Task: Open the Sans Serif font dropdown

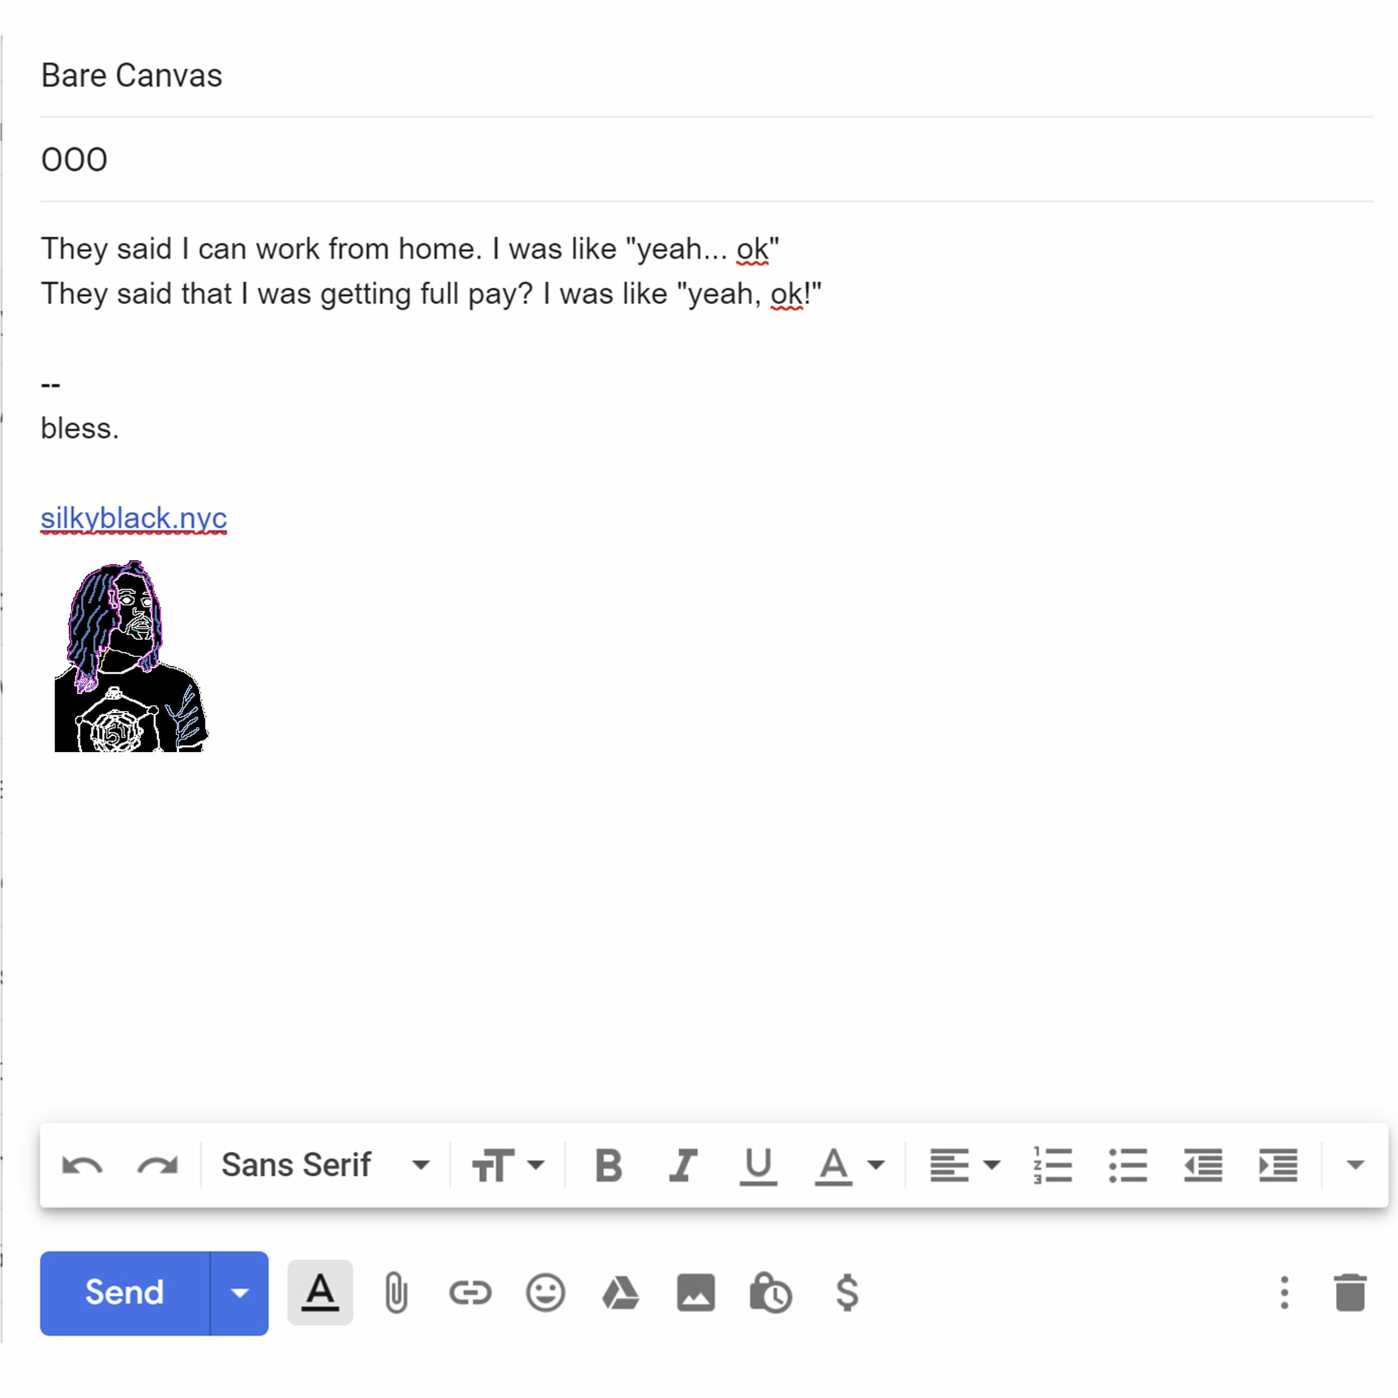Action: pos(326,1166)
